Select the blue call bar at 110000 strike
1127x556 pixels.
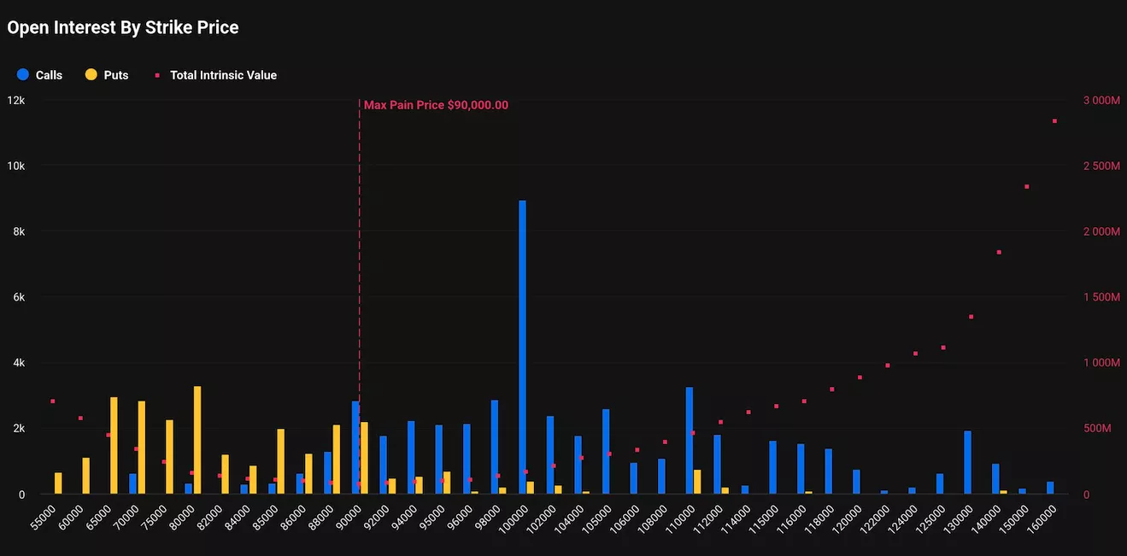(x=689, y=440)
